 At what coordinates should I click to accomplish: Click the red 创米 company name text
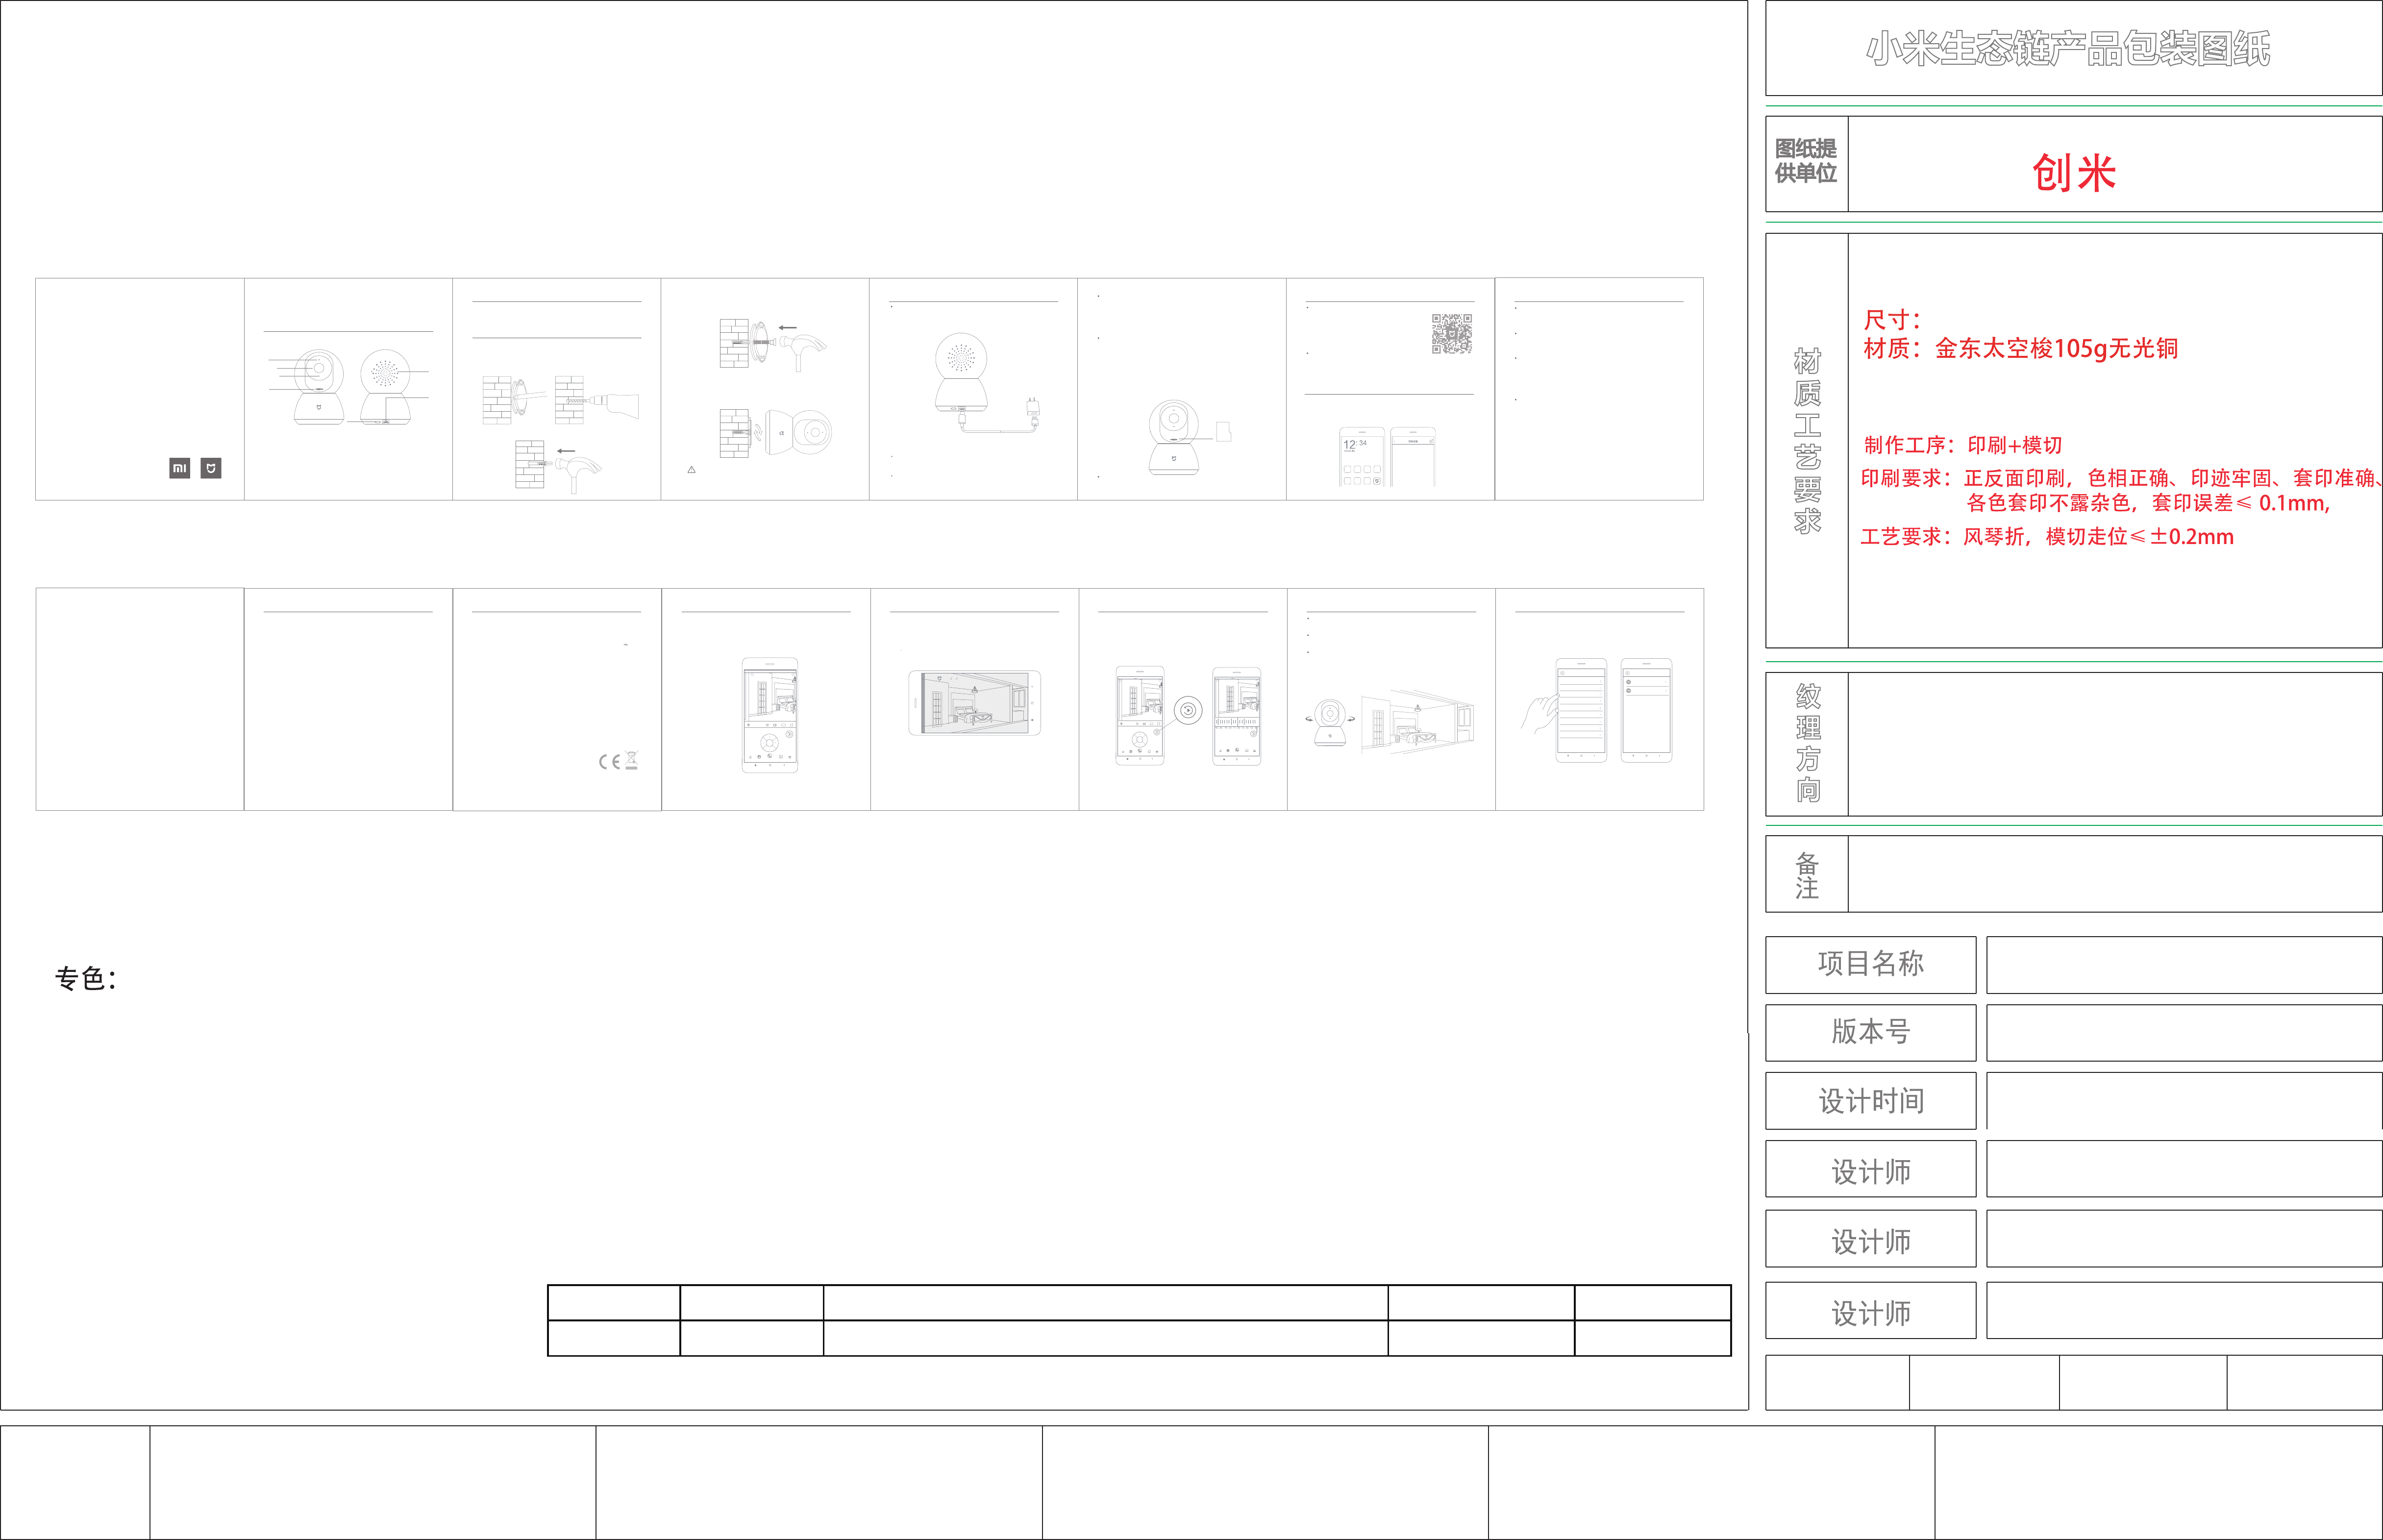[2074, 173]
